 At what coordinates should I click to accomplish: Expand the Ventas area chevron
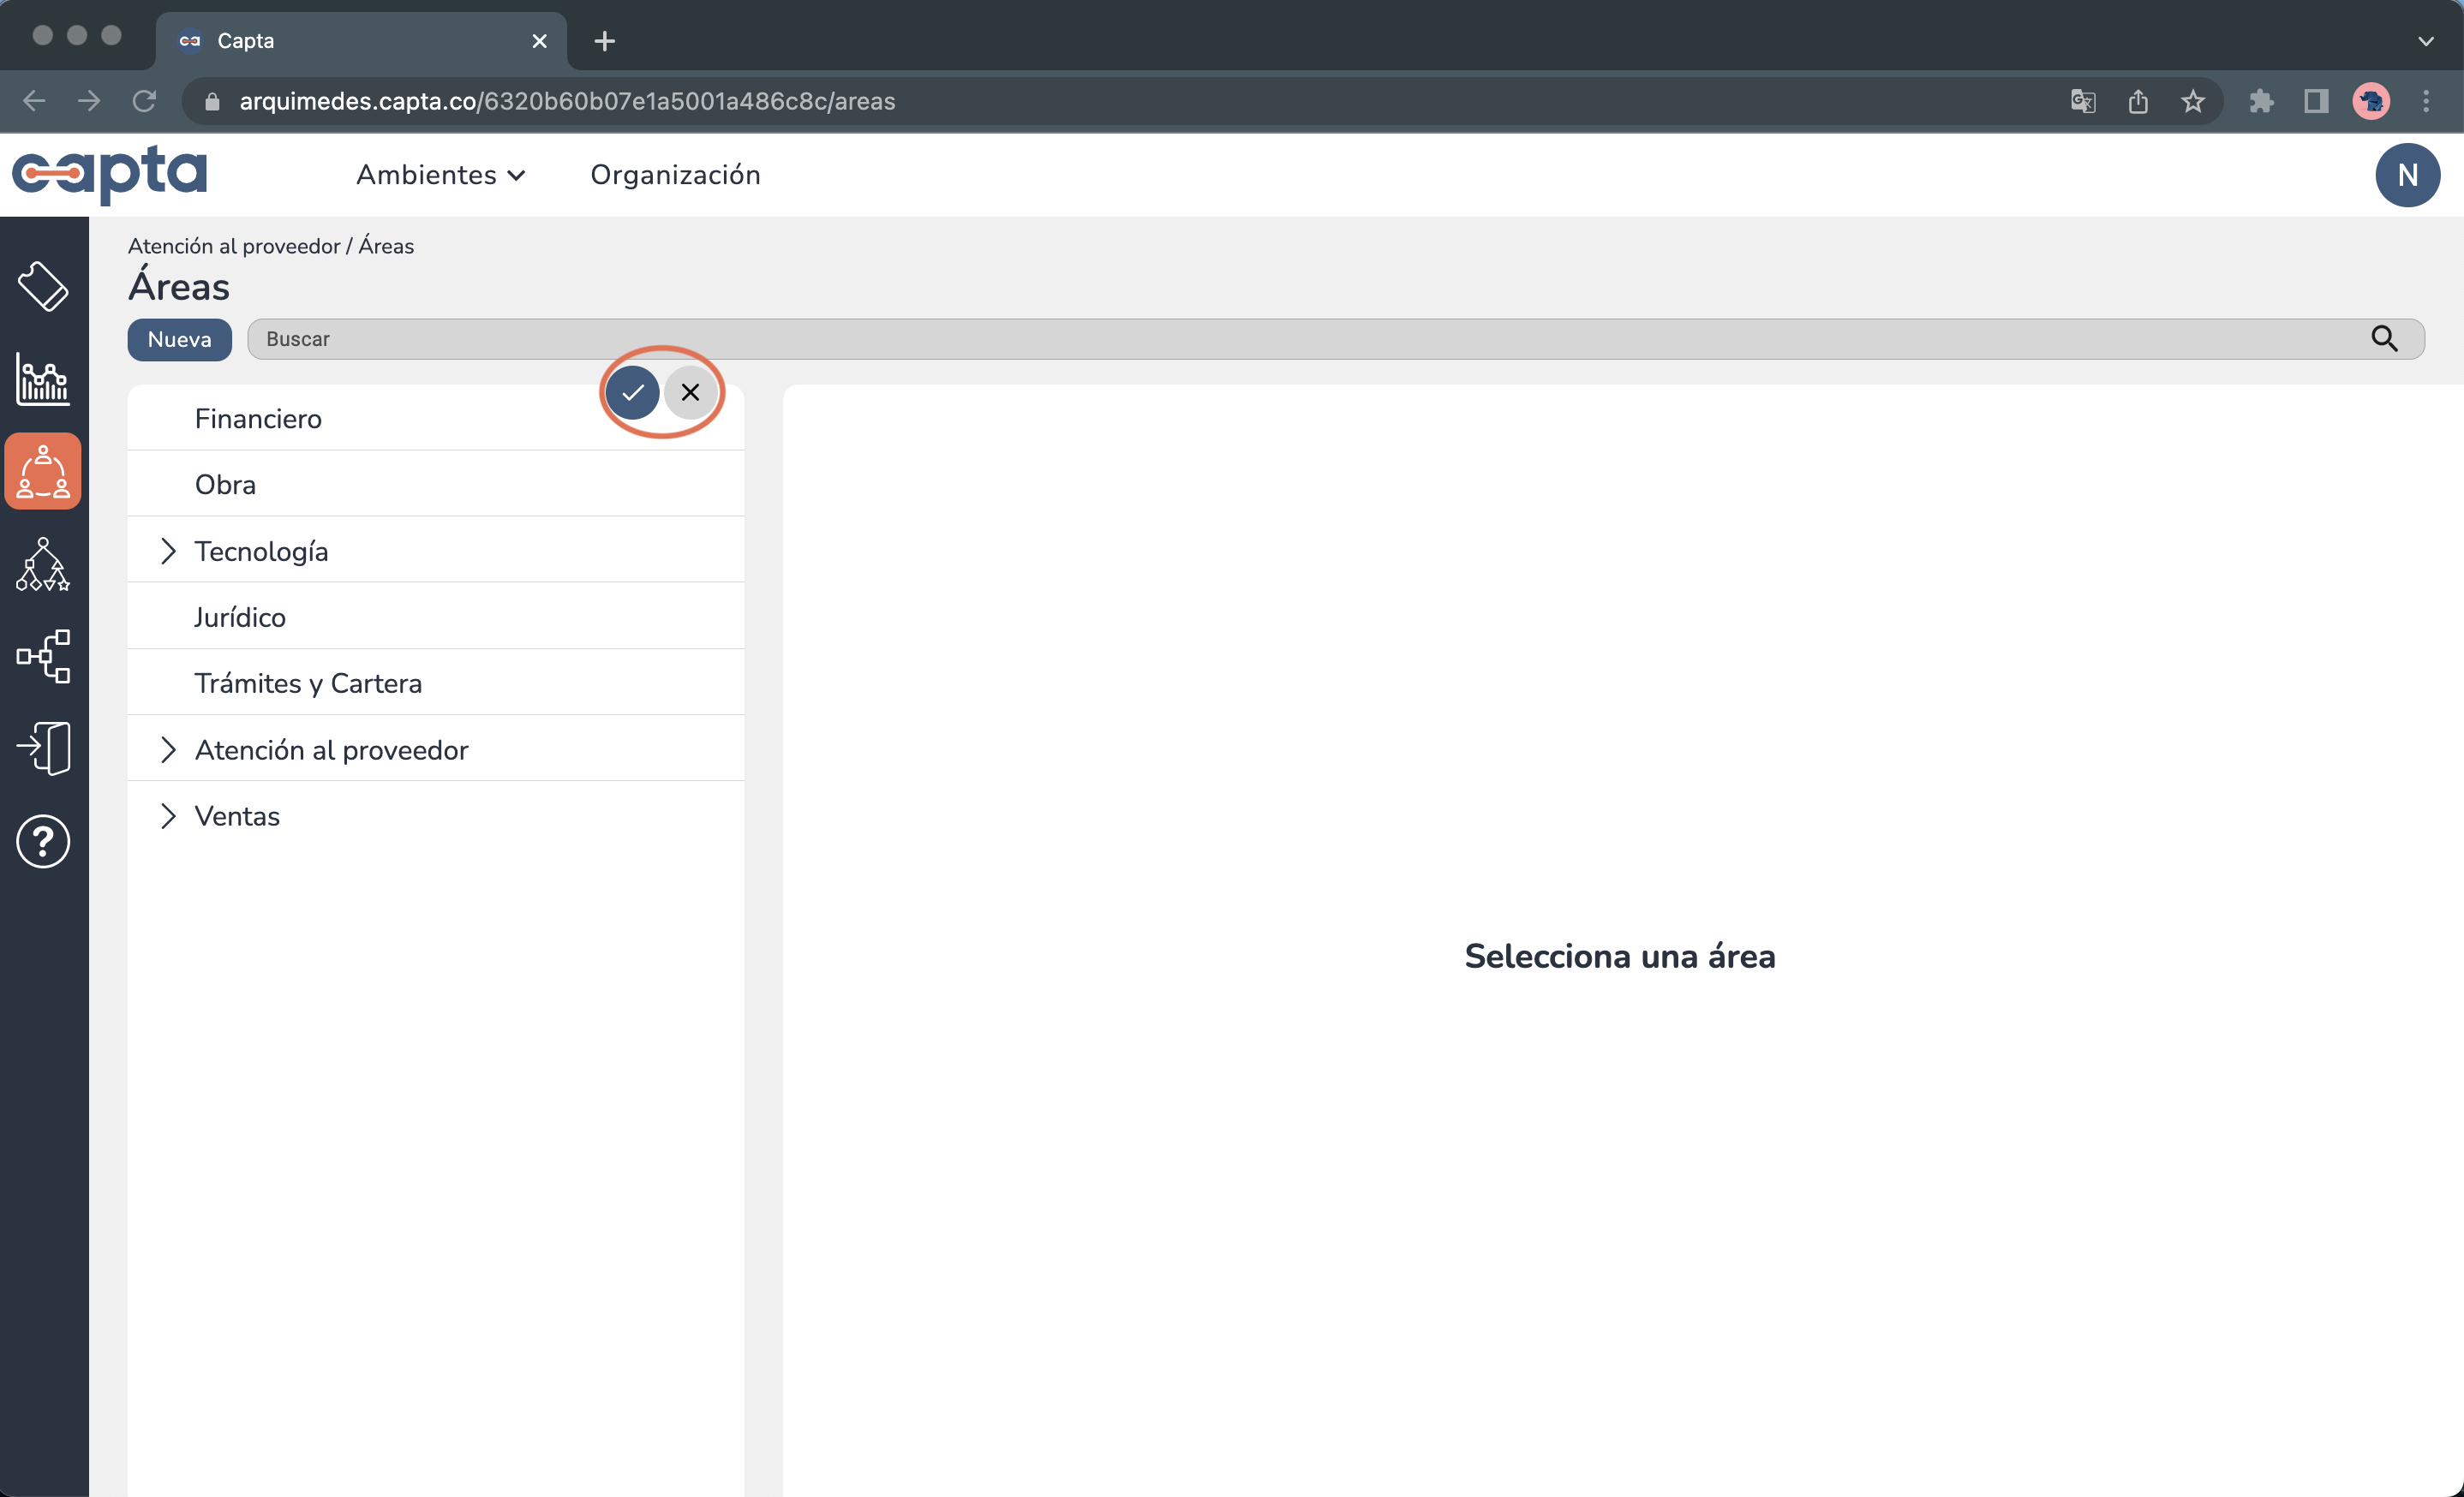[x=168, y=815]
